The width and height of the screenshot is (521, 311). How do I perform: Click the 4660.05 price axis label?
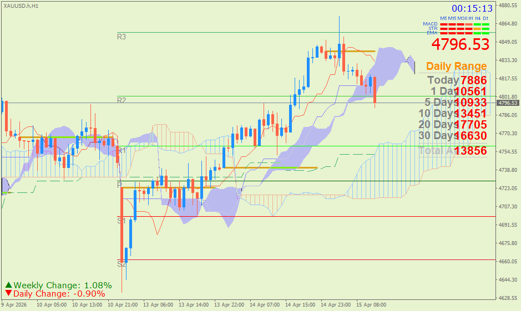click(508, 261)
